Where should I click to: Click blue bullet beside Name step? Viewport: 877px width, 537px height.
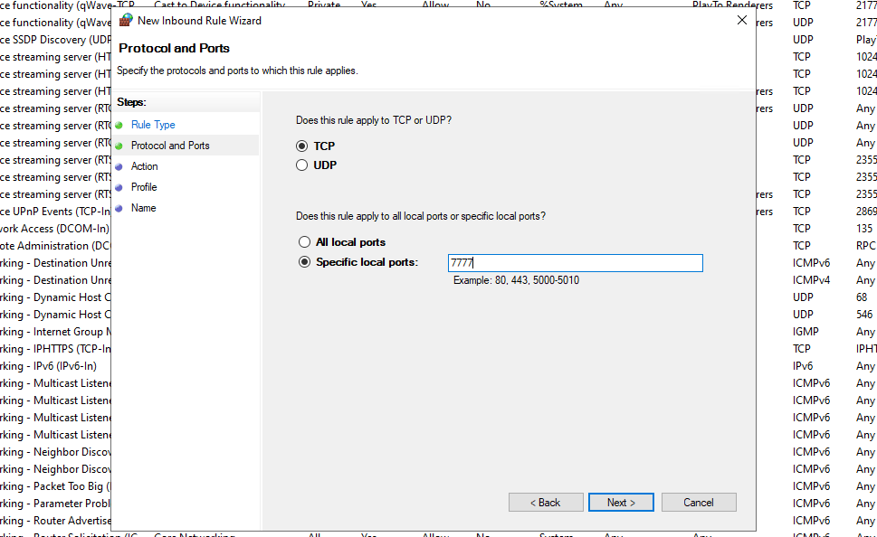[119, 209]
